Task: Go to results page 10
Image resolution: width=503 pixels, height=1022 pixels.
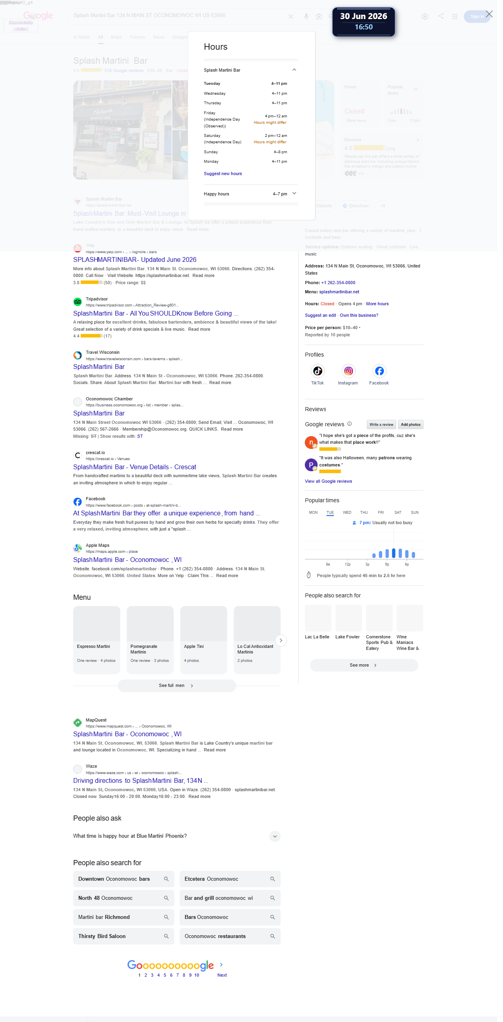Action: pyautogui.click(x=197, y=975)
